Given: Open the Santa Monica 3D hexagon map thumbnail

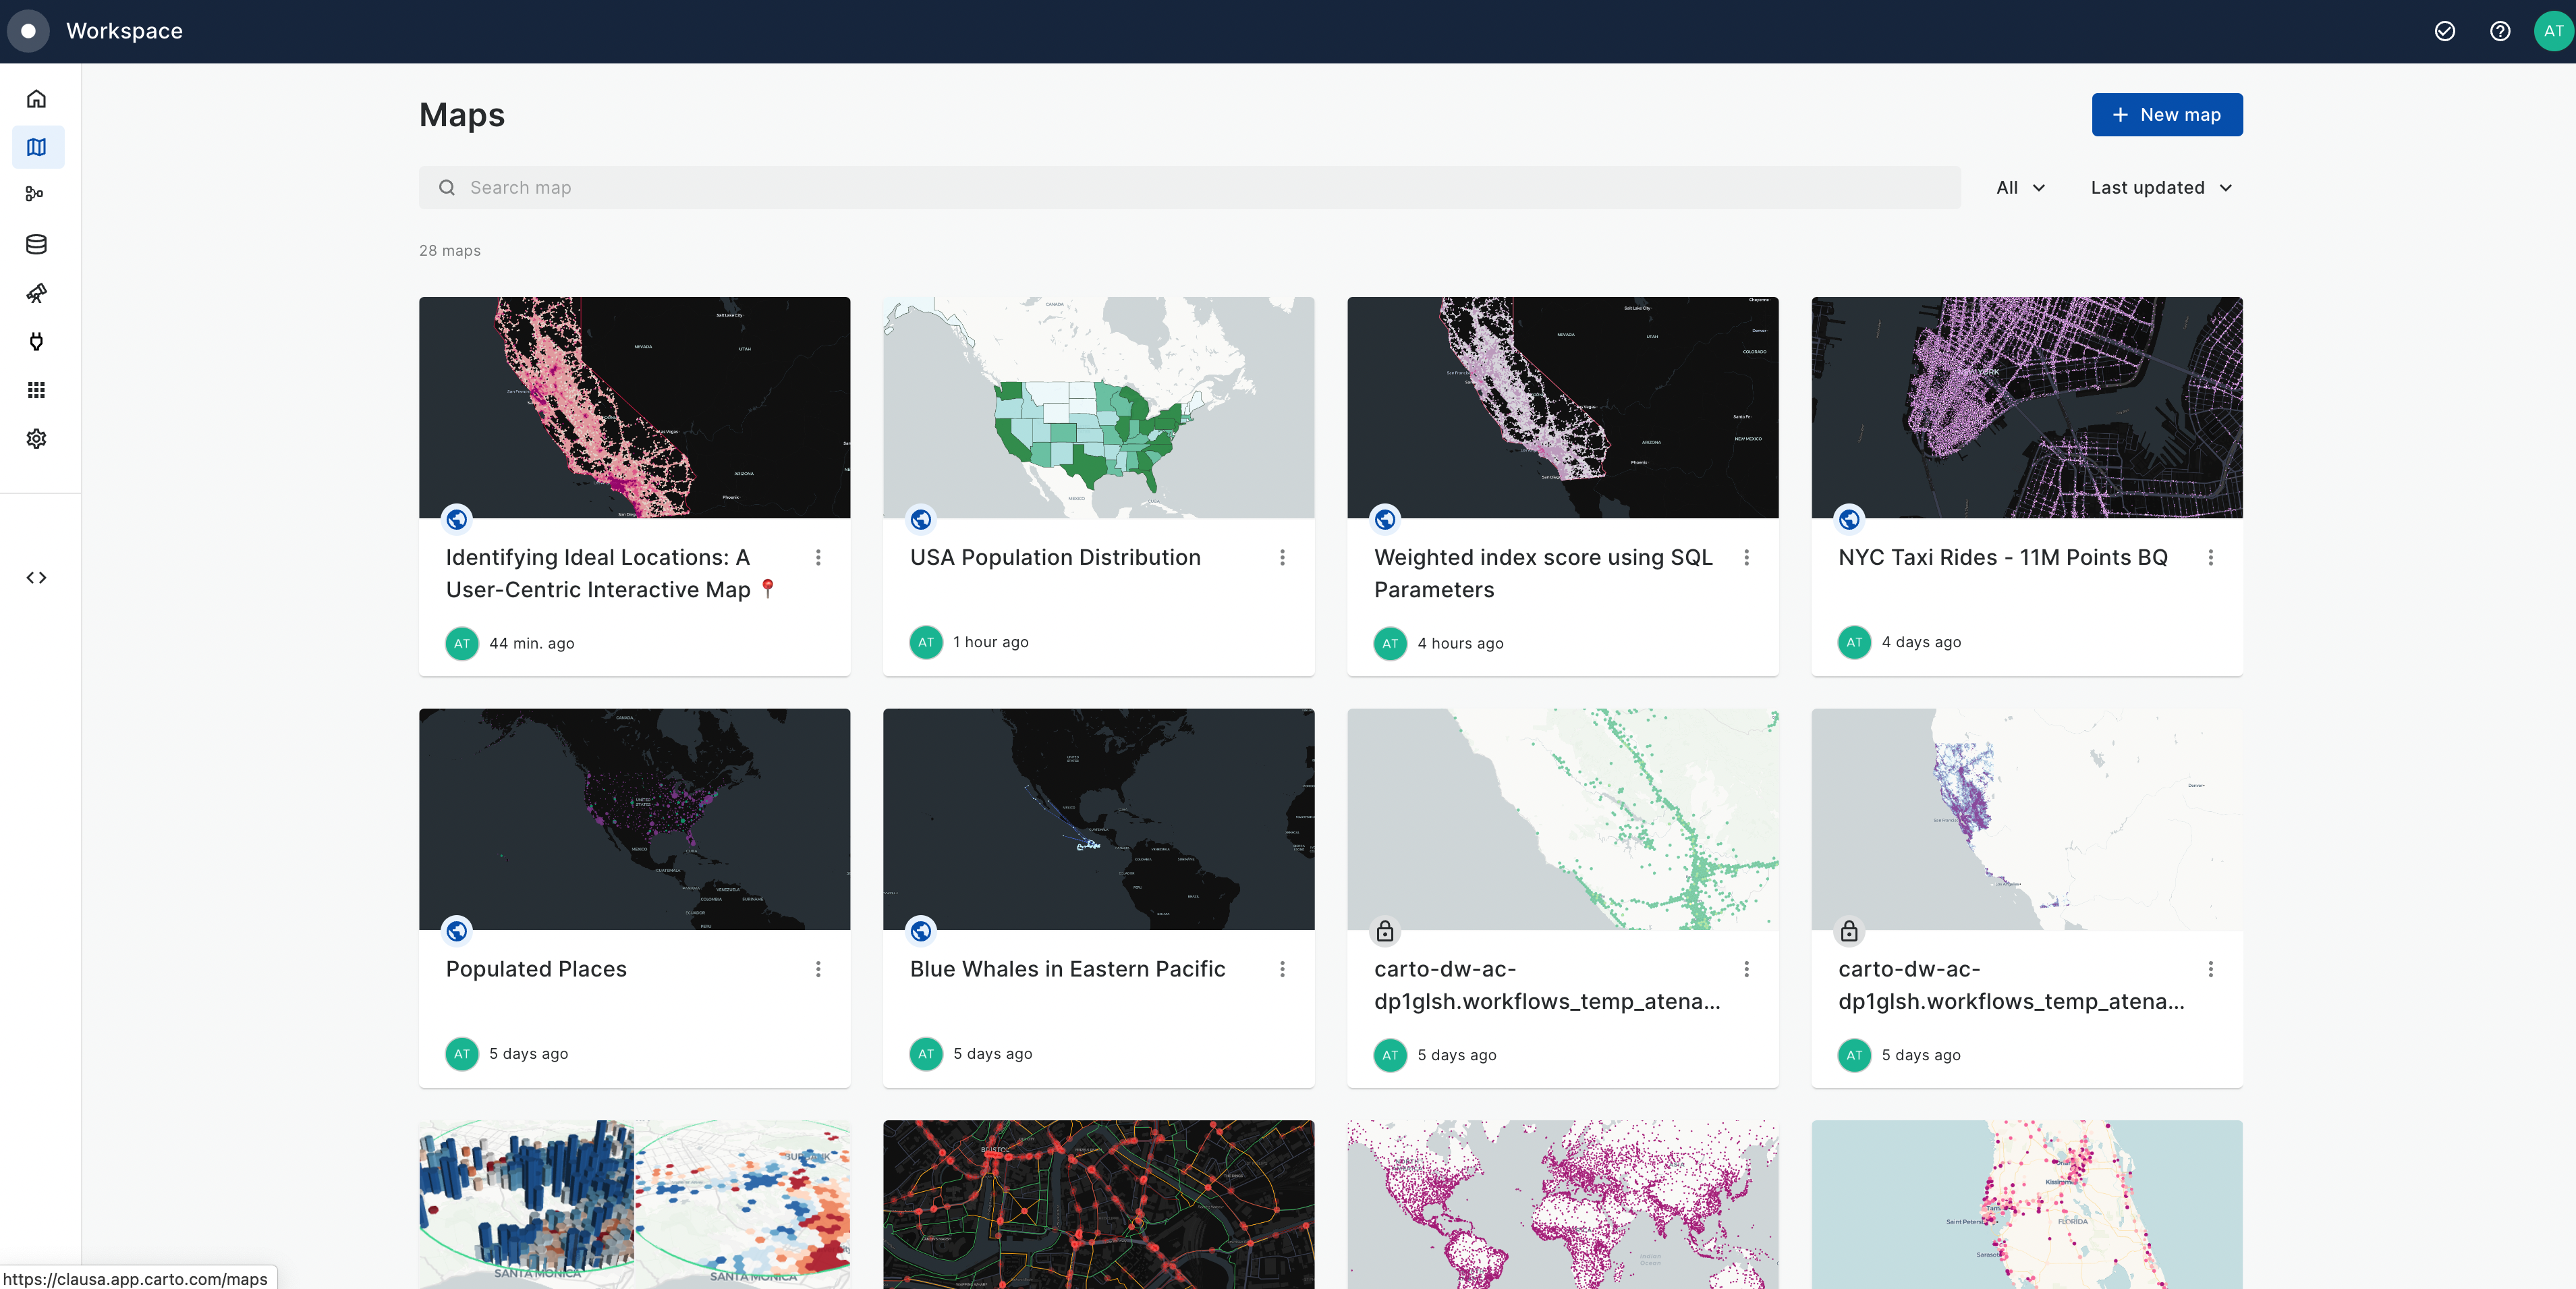Looking at the screenshot, I should [x=634, y=1204].
